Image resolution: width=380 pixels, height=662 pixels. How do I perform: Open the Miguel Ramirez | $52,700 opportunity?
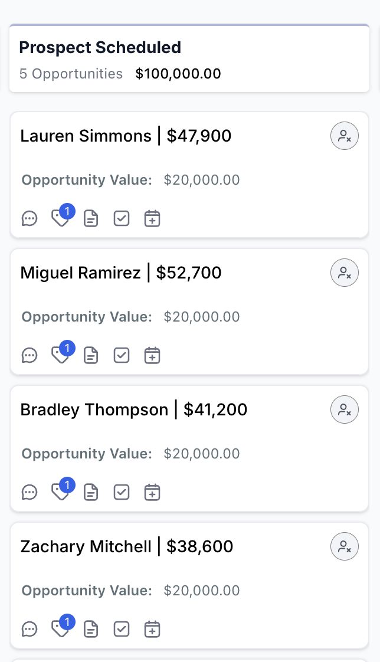(121, 273)
